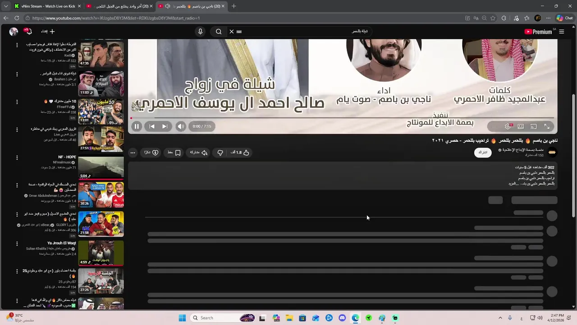Open options menu for the 11:03 video
The width and height of the screenshot is (577, 325).
17,74
